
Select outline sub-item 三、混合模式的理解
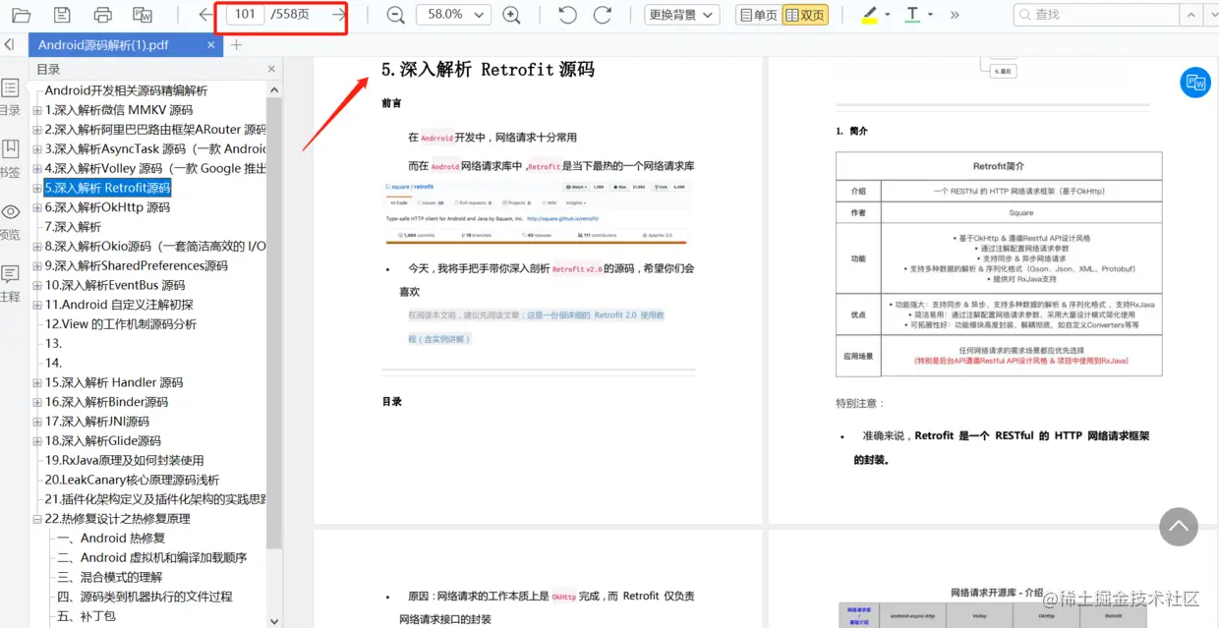click(x=110, y=577)
